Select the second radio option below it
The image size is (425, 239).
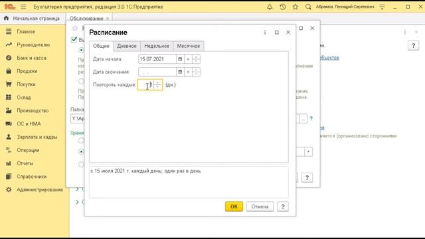(x=81, y=81)
